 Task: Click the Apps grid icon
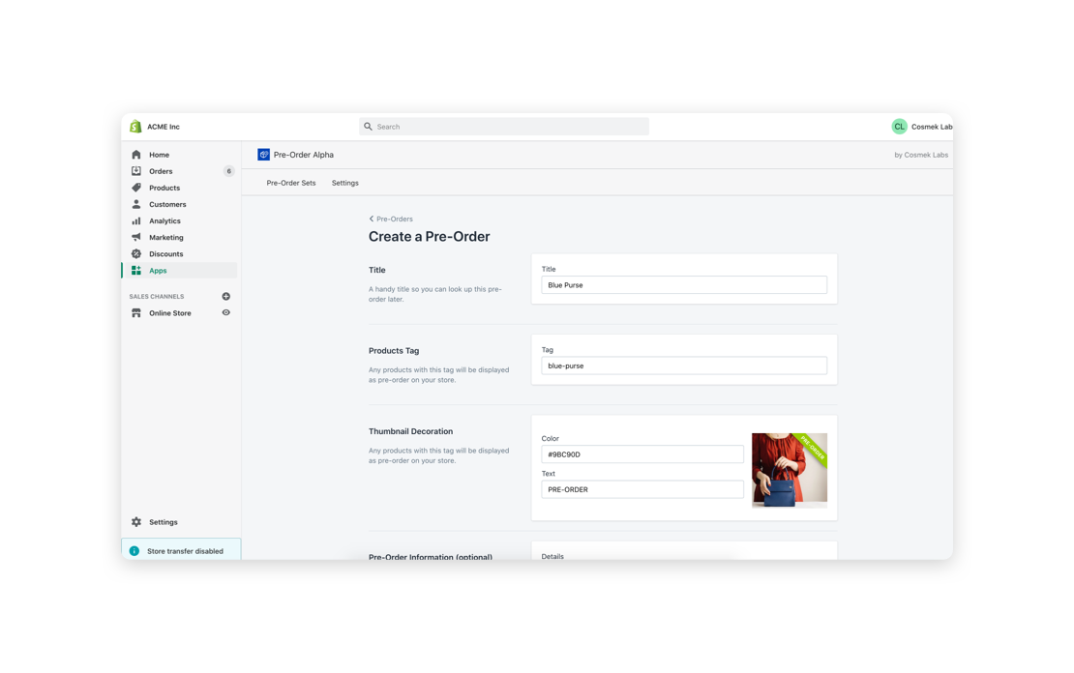[x=136, y=271]
